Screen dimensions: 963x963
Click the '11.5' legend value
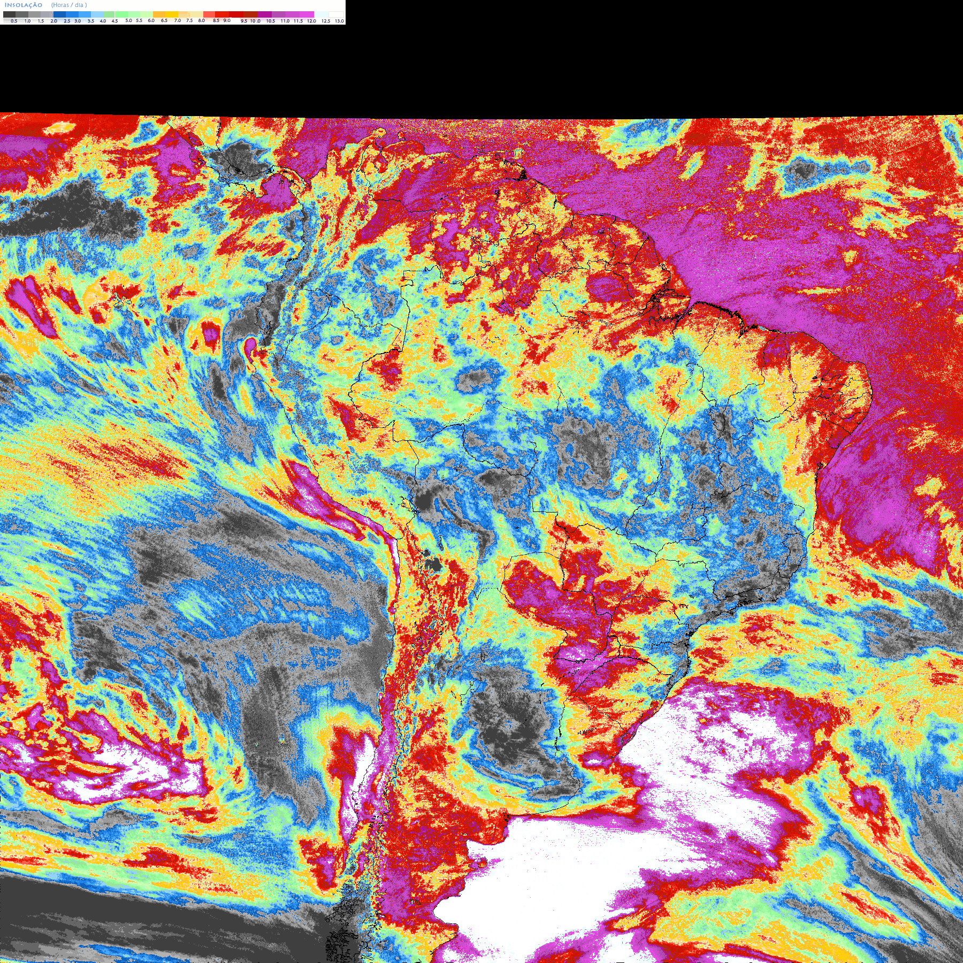[x=298, y=21]
